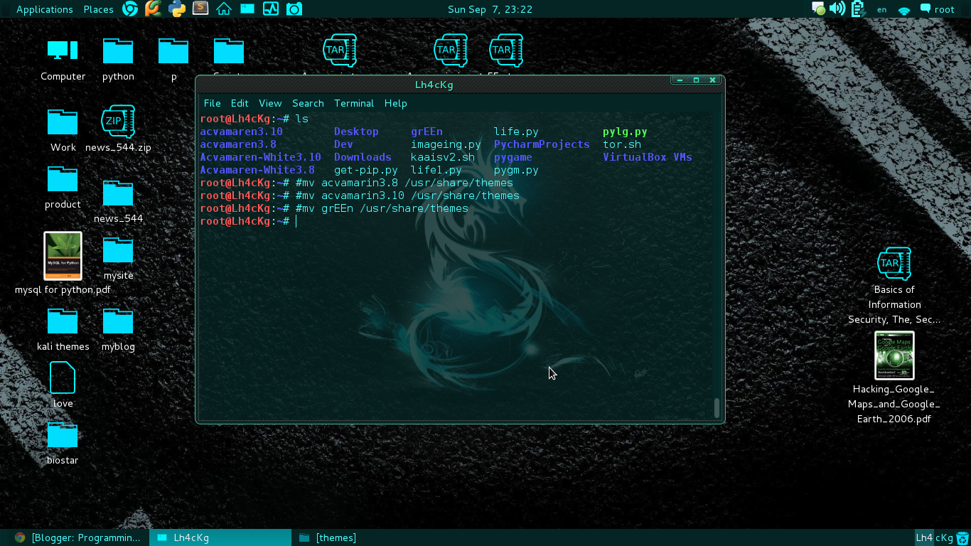Image resolution: width=971 pixels, height=546 pixels.
Task: Launch Sublime Text from top panel
Action: click(200, 9)
